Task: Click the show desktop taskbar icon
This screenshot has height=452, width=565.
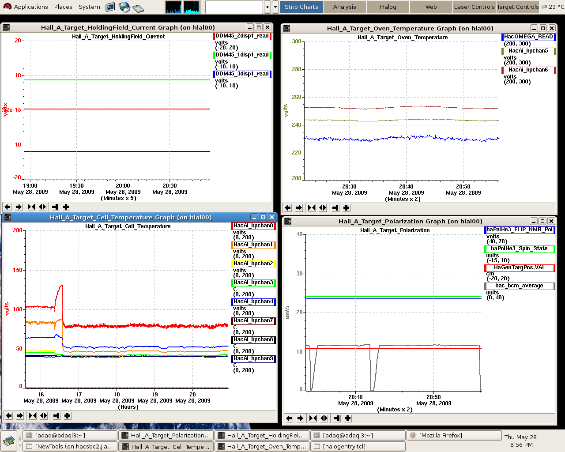Action: point(9,440)
